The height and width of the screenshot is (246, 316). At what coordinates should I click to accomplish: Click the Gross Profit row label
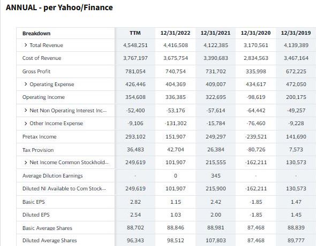point(36,72)
